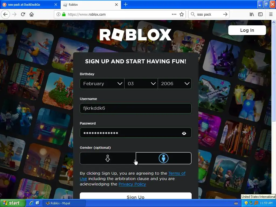Click the magnifier tray icon
The height and width of the screenshot is (207, 276).
point(256,203)
